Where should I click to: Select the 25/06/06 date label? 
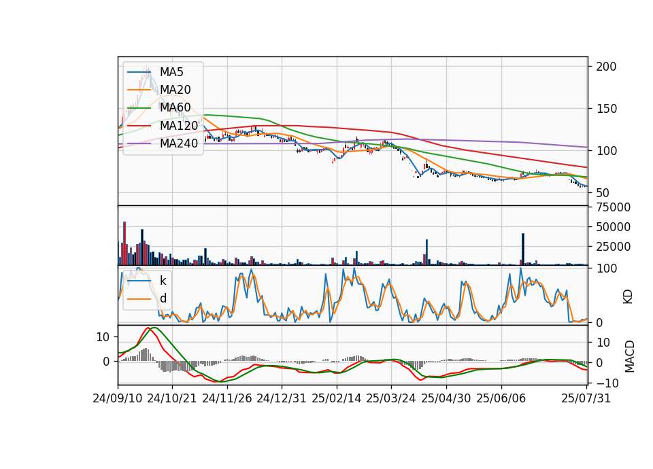501,398
